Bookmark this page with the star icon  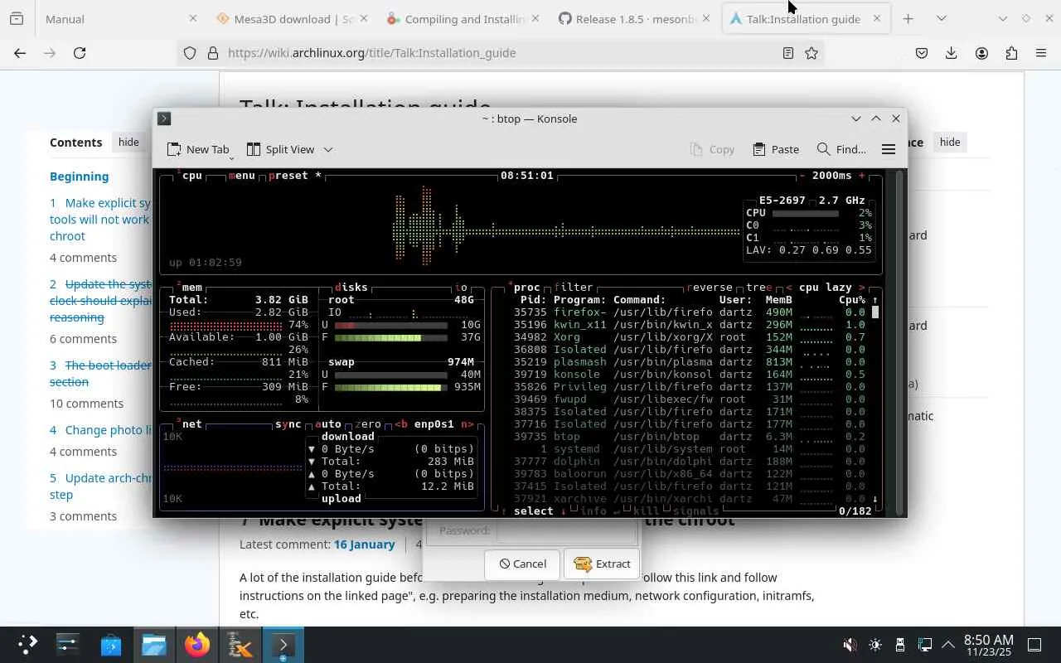coord(811,53)
